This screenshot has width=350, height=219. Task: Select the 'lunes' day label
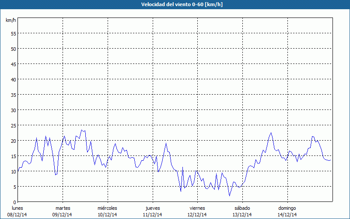[17, 208]
